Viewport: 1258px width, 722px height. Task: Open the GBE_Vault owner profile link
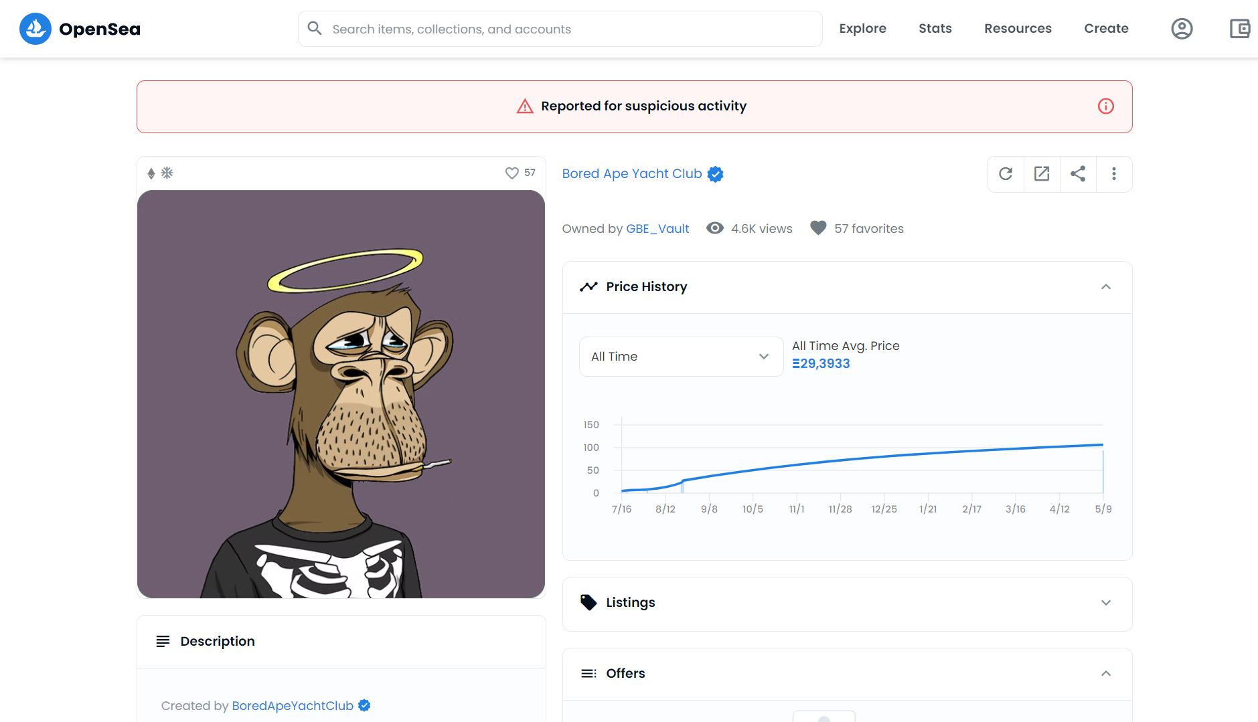657,229
